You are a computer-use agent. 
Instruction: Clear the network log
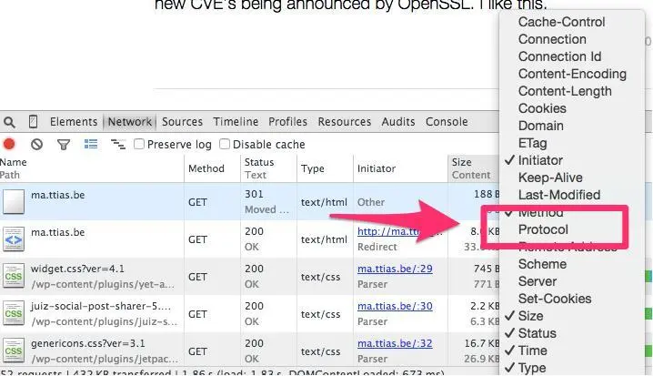pos(36,144)
